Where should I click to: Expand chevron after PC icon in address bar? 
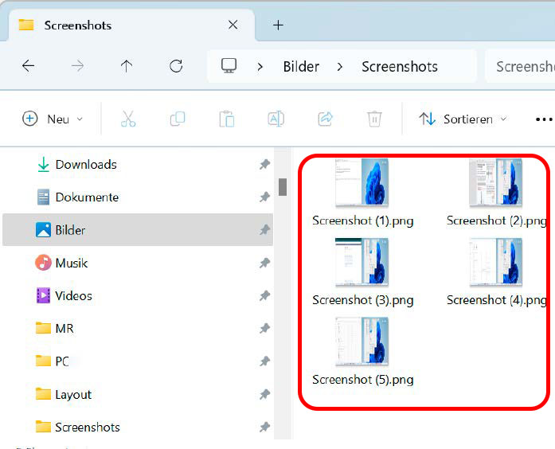pyautogui.click(x=260, y=67)
